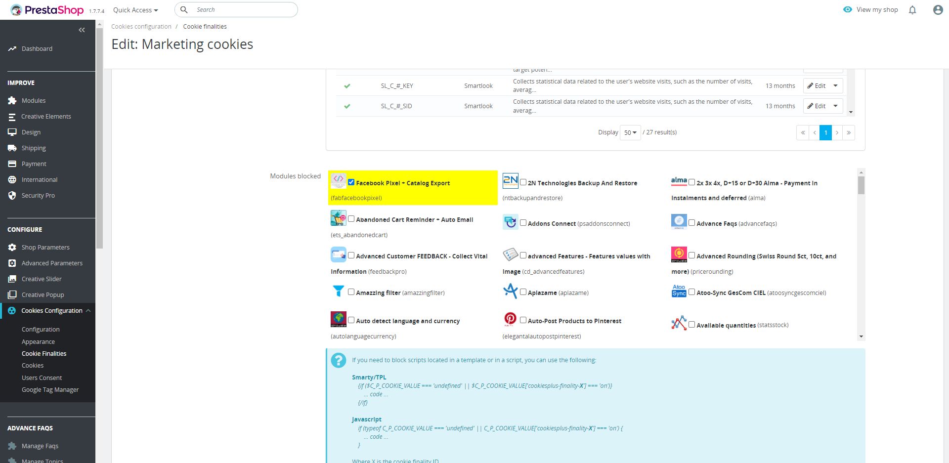Check the Advance Faqs checkbox
Image resolution: width=949 pixels, height=463 pixels.
pyautogui.click(x=692, y=223)
